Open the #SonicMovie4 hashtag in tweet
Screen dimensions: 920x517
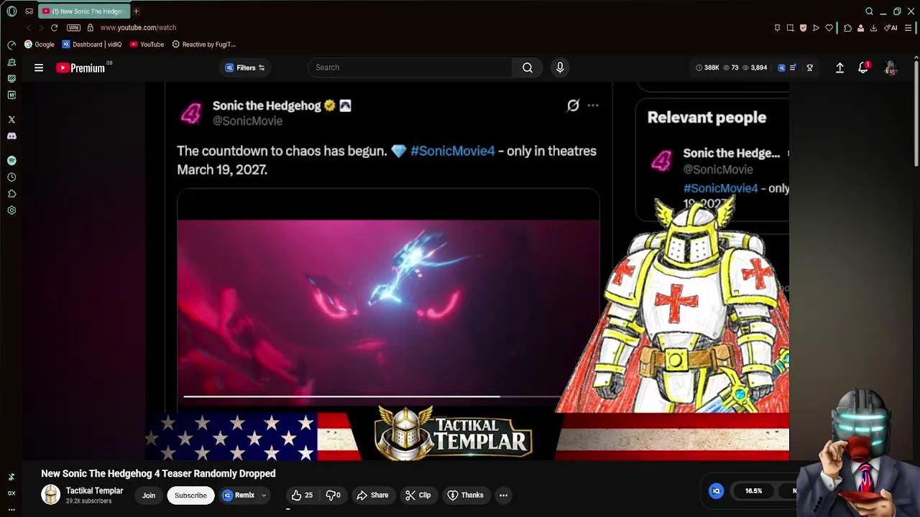click(452, 151)
